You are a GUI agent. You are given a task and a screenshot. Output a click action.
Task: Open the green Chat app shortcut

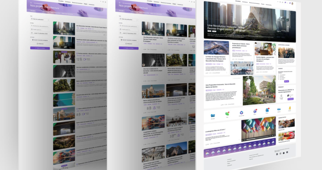pos(227,114)
